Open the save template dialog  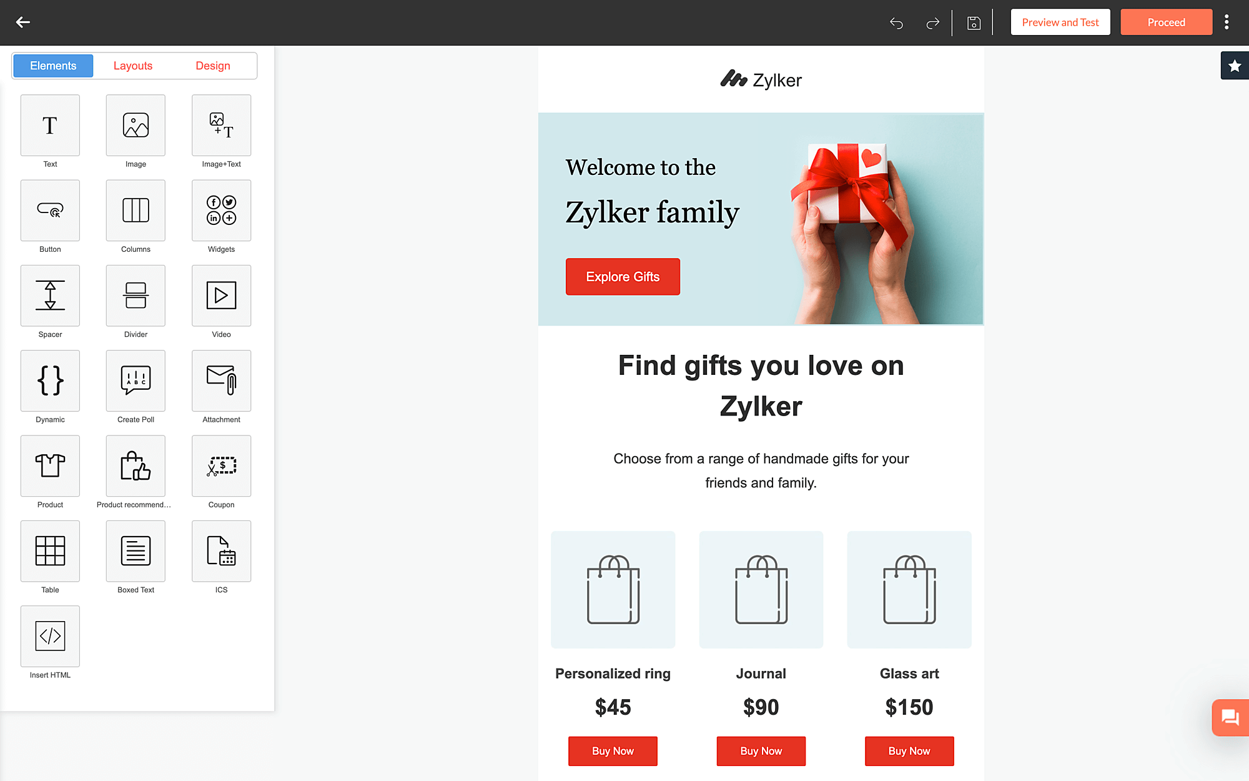1234,65
